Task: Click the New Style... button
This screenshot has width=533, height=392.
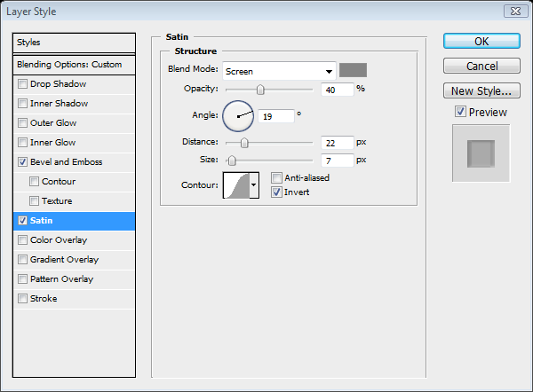Action: point(481,90)
